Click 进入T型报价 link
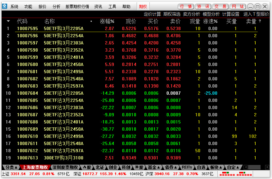Screen dimensions: 272x179 (256, 14)
